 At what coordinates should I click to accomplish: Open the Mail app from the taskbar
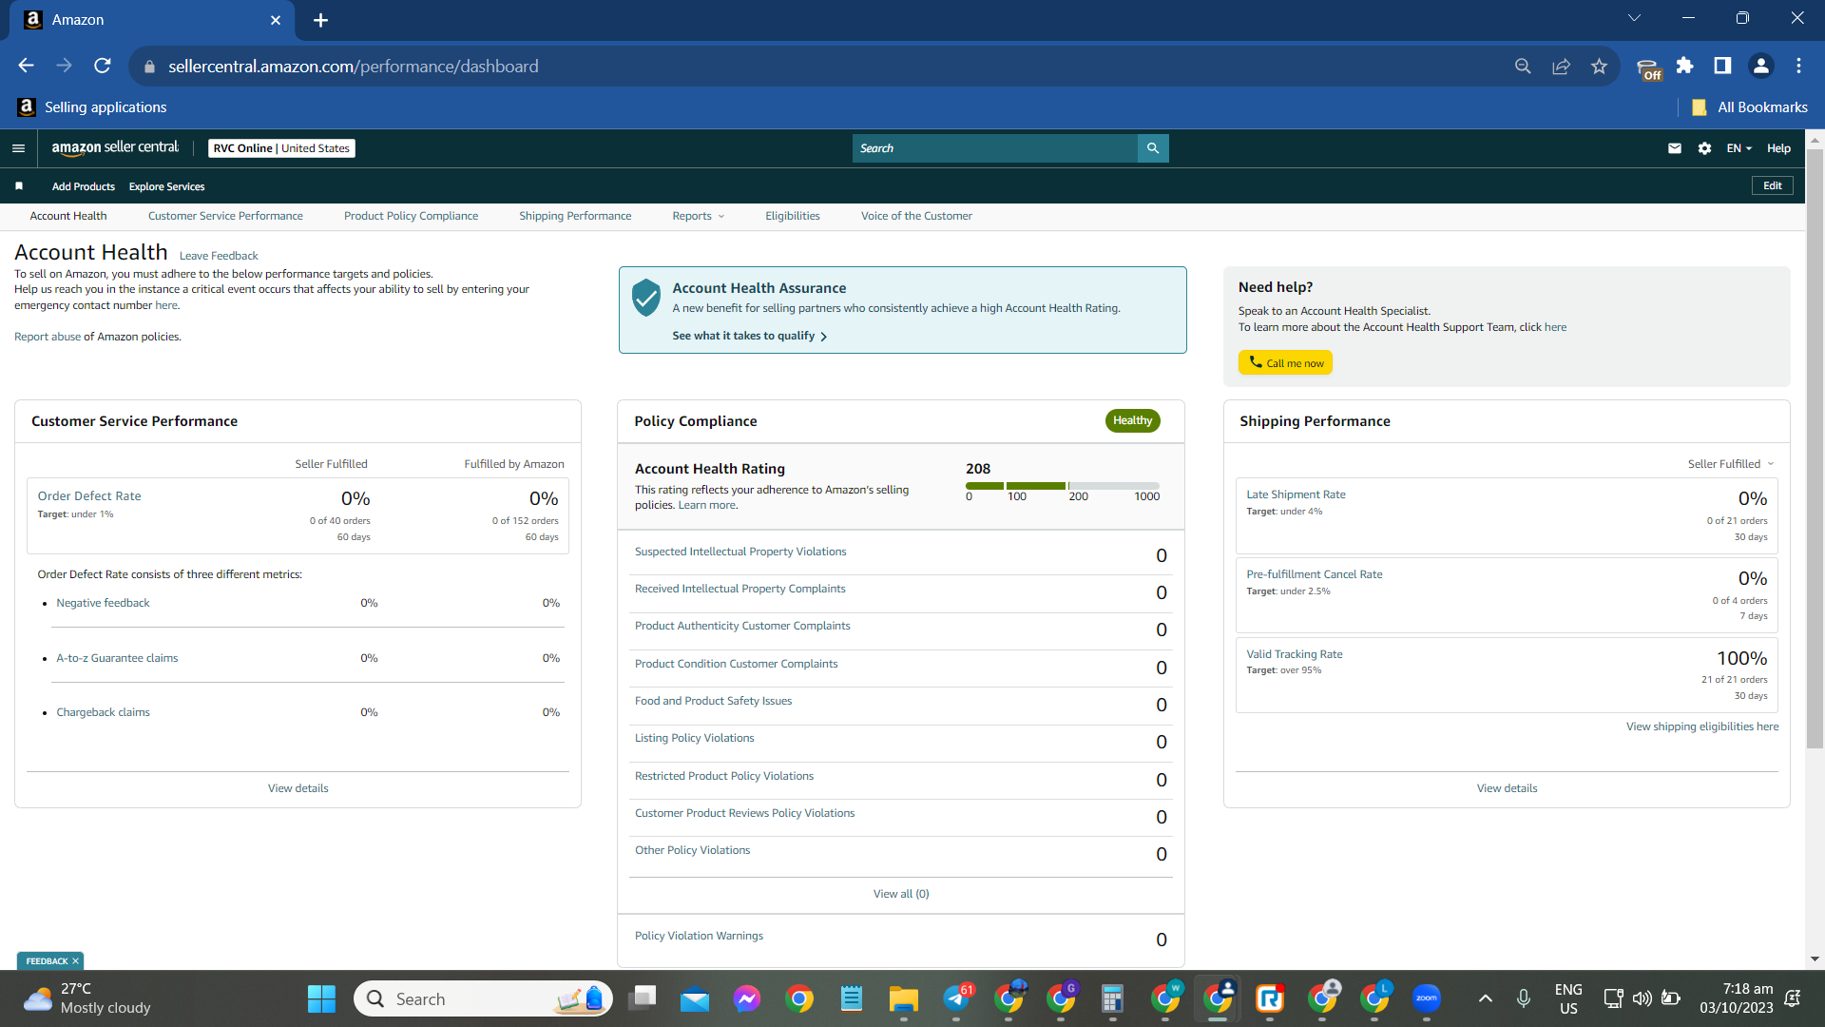pos(694,998)
